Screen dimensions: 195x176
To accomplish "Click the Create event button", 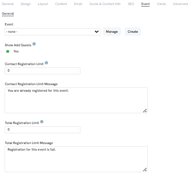I will pyautogui.click(x=133, y=32).
